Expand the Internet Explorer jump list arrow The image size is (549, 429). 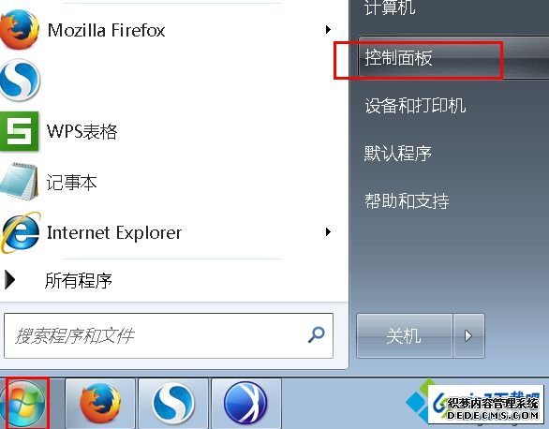[328, 231]
